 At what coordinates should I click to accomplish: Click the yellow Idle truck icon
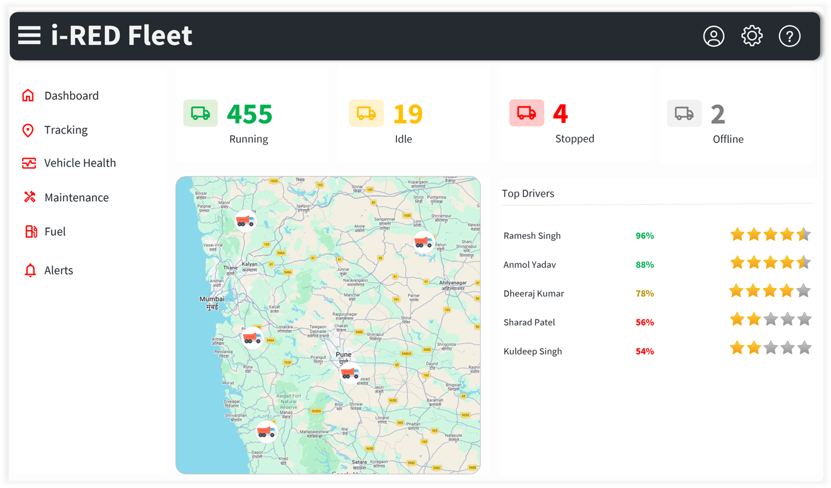pos(366,113)
